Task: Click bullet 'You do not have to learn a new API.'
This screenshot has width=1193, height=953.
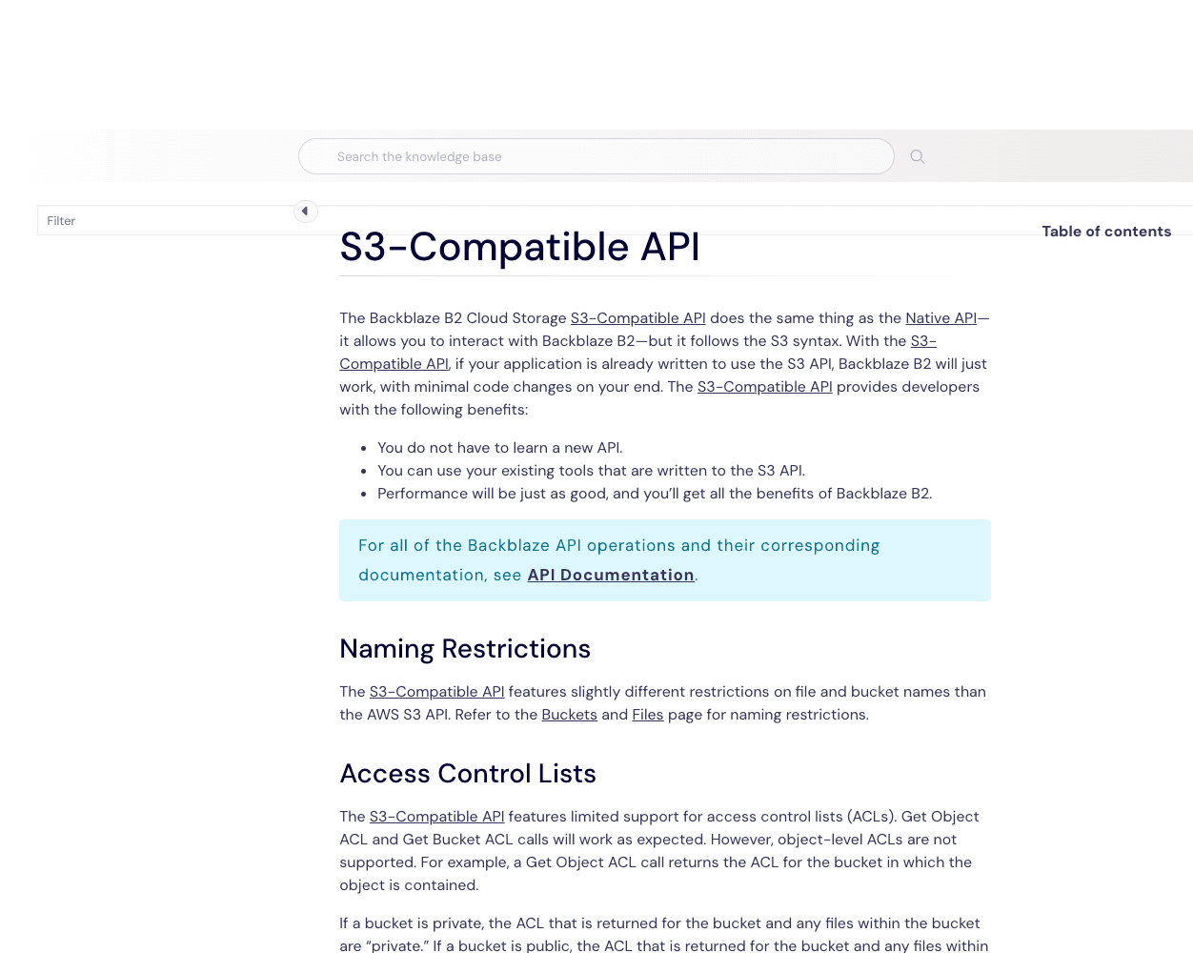Action: (499, 448)
